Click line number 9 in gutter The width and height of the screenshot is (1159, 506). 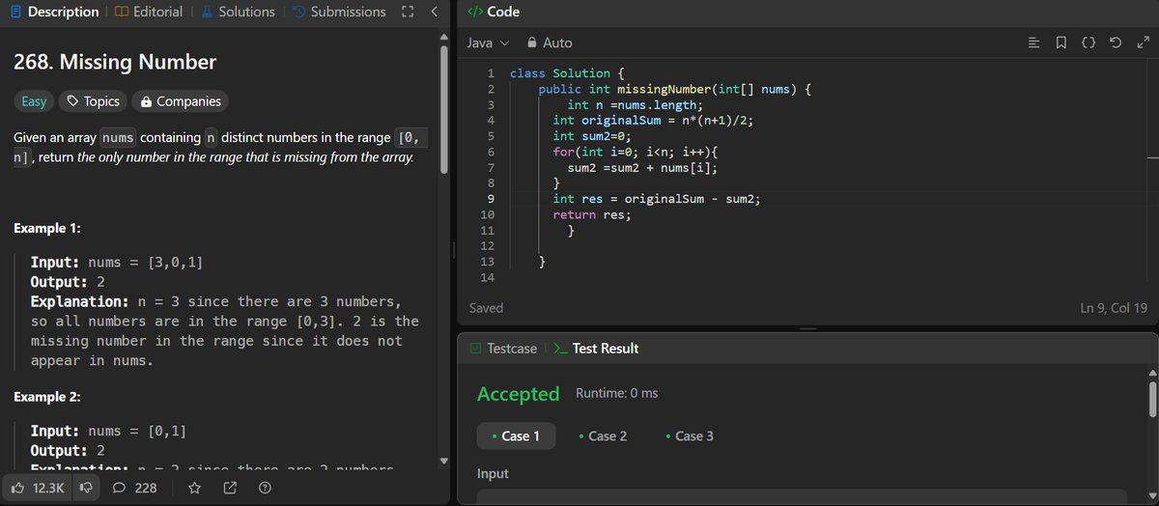click(491, 199)
